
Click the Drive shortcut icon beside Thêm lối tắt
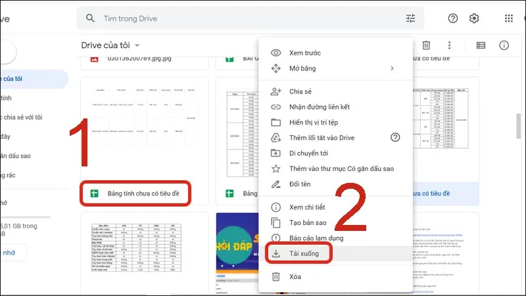[275, 137]
